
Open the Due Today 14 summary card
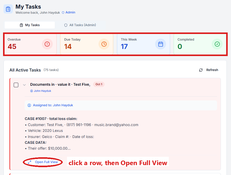pos(87,44)
